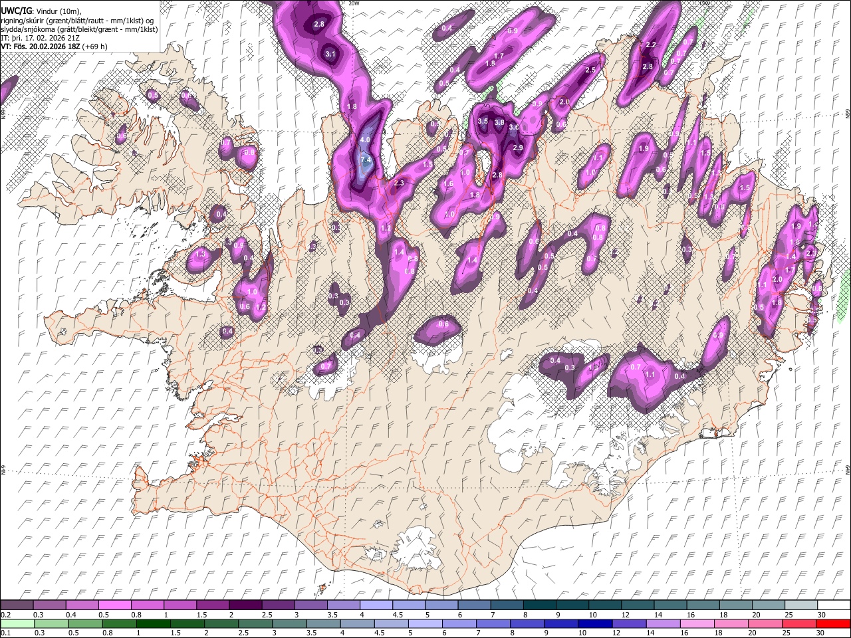
Task: Click the 0.1 label on the green legend
Action: click(x=5, y=633)
